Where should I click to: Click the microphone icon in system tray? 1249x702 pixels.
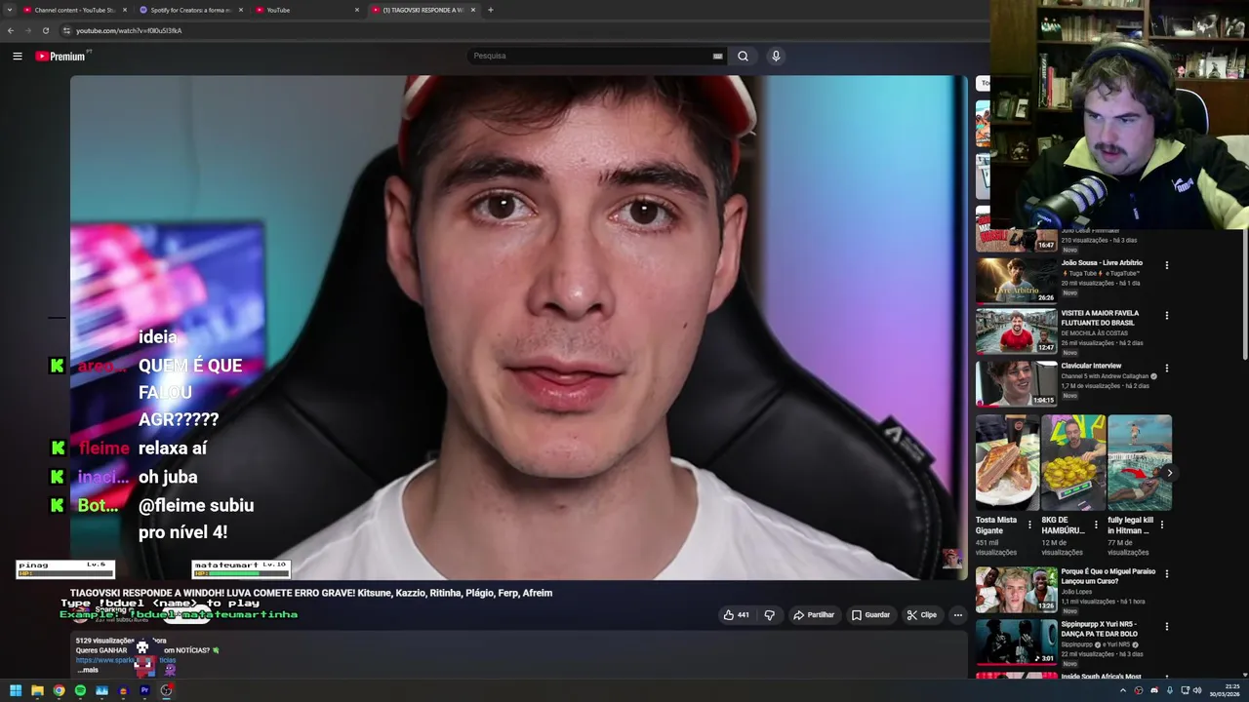pyautogui.click(x=1170, y=690)
